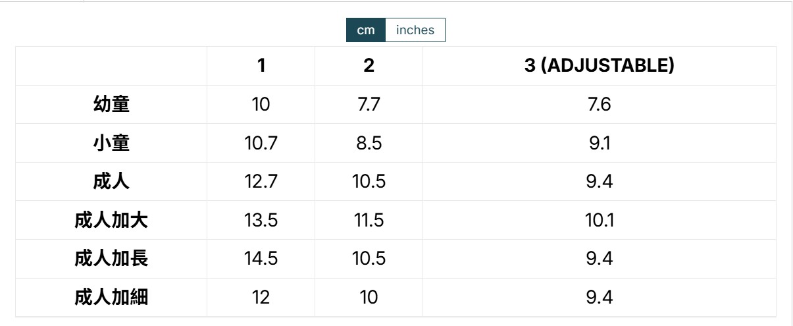Click the 7.7 cell in 幼童 row
Screen dimensions: 793x326
[369, 105]
